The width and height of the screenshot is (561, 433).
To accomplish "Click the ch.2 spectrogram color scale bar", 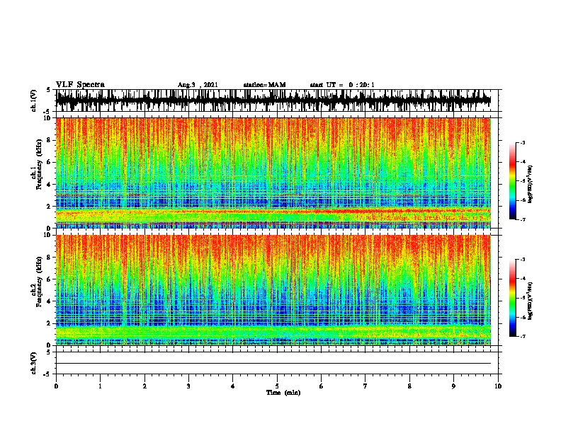I will [513, 298].
